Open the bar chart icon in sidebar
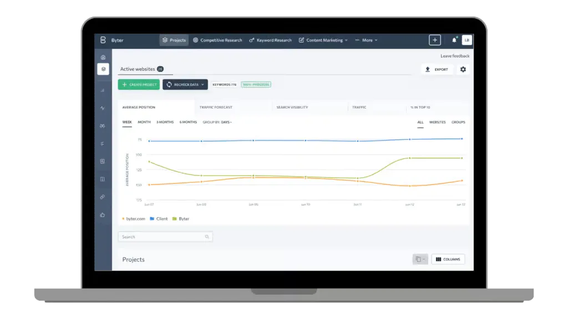 [103, 90]
